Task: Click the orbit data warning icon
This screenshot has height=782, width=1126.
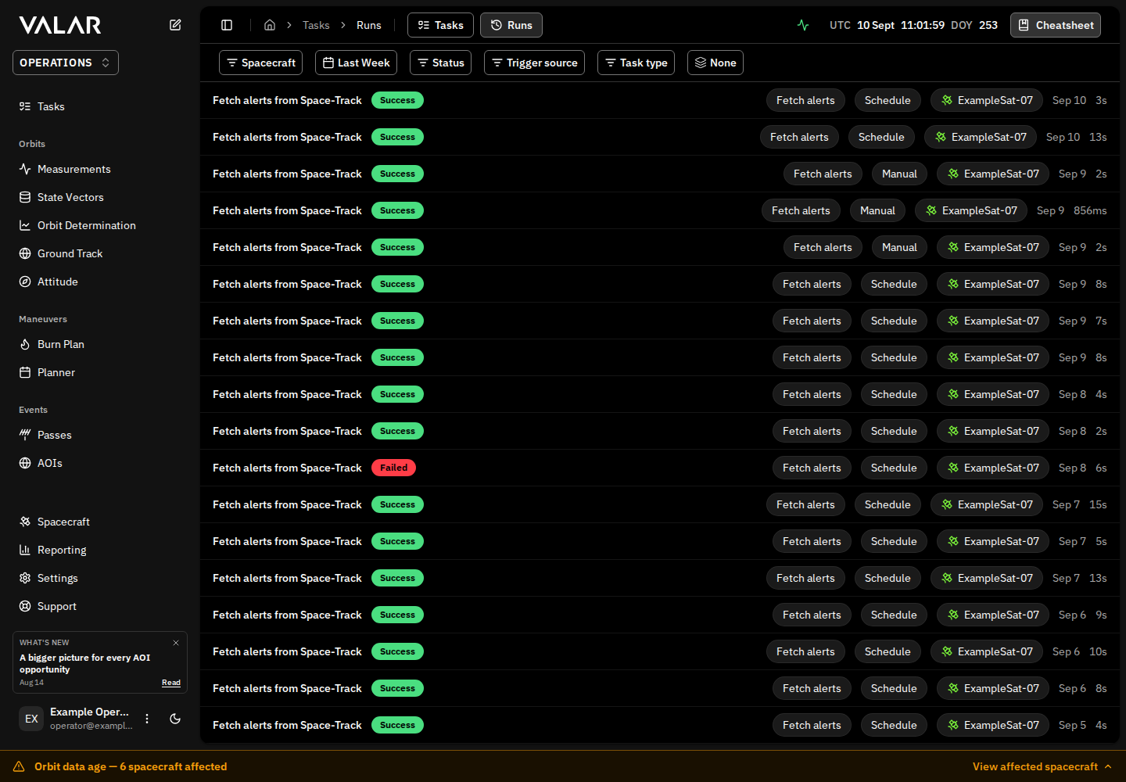Action: (19, 766)
